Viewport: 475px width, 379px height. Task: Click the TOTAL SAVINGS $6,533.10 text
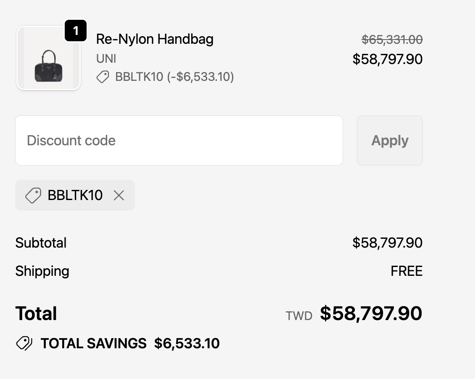pyautogui.click(x=130, y=344)
